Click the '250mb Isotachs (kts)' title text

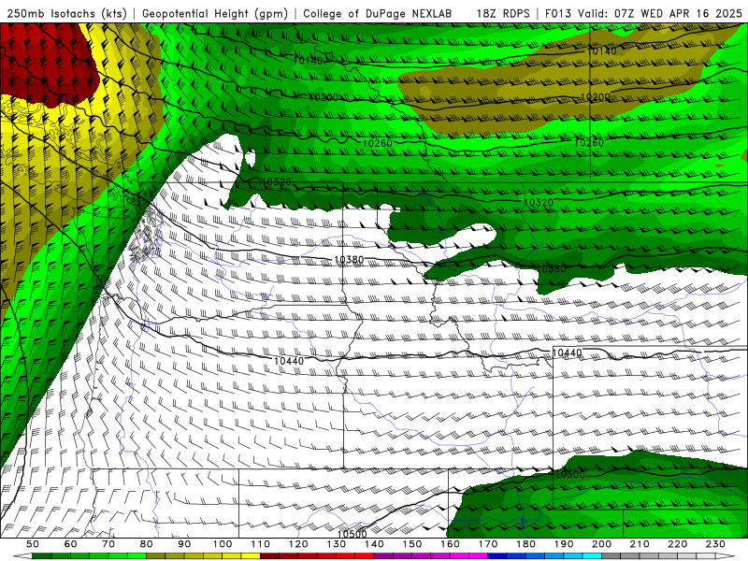click(66, 13)
